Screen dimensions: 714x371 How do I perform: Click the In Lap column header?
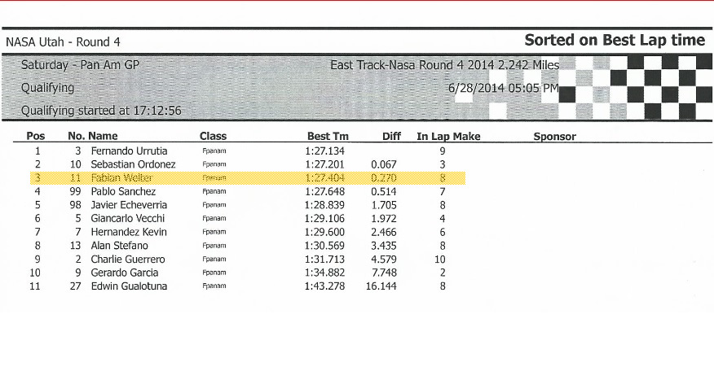coord(432,137)
